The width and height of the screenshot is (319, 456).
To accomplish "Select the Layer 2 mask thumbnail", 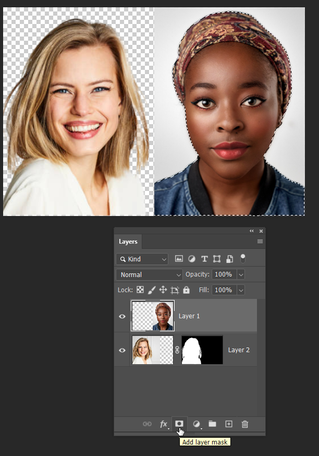I will 202,350.
